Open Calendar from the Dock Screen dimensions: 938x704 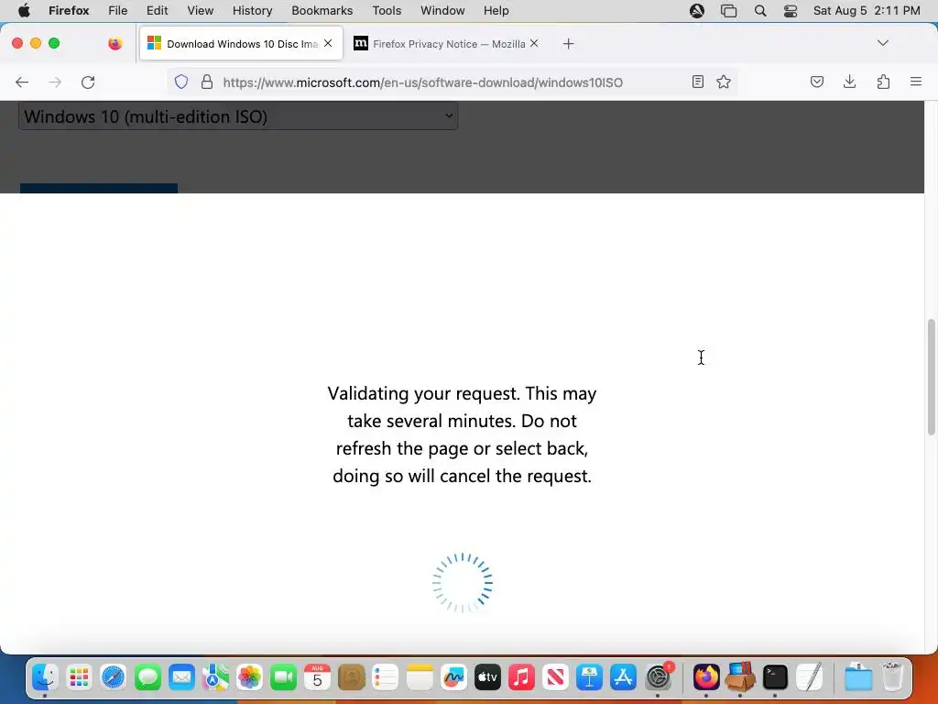[x=317, y=677]
